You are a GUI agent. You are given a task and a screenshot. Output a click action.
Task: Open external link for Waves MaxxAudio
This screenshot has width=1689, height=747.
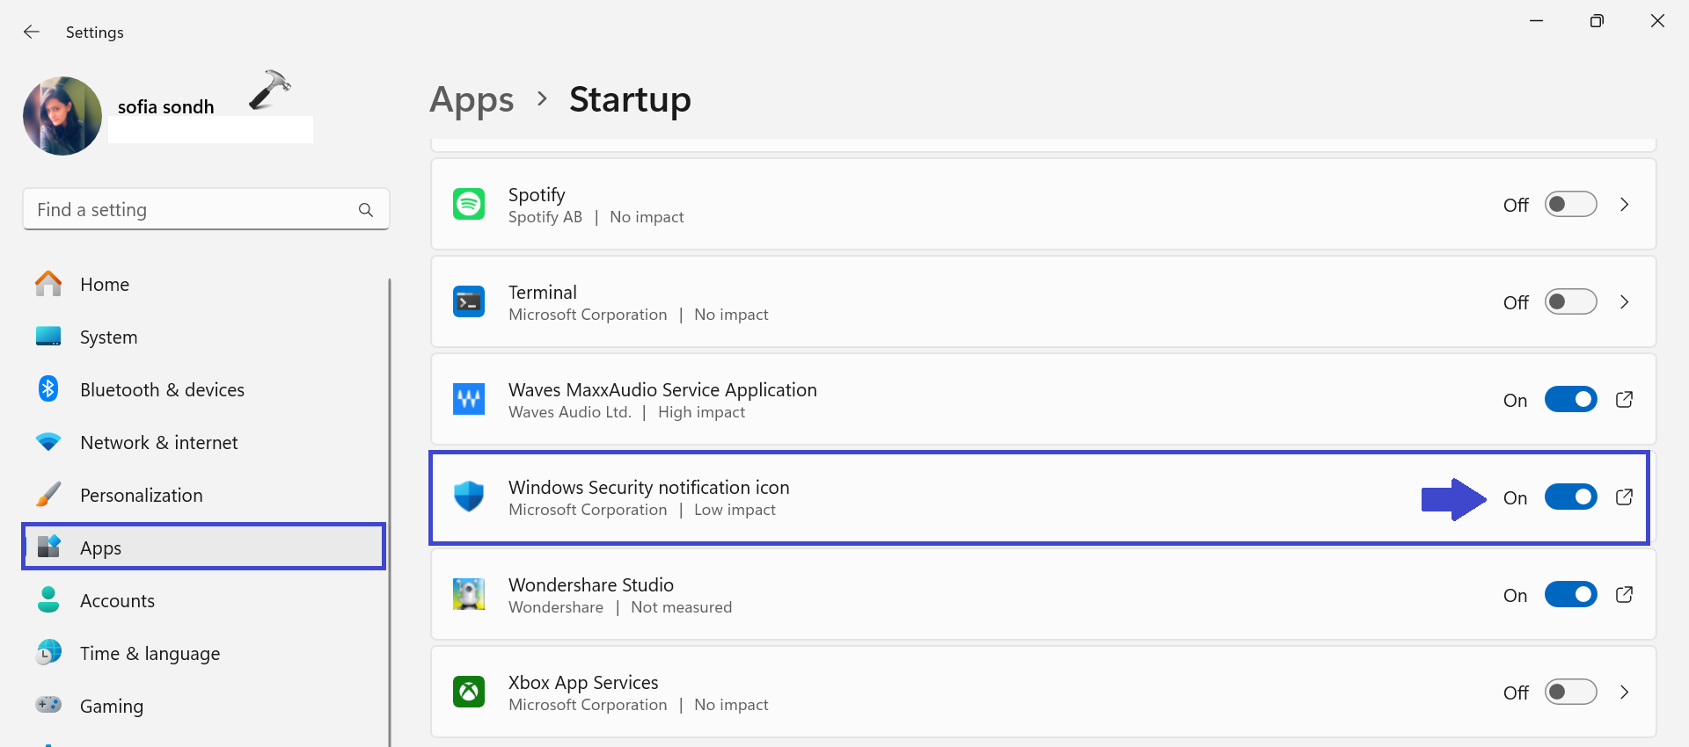(1624, 400)
